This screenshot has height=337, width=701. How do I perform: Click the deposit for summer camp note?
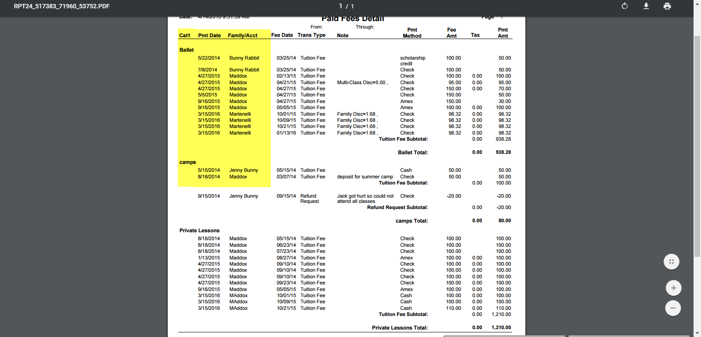[x=365, y=177]
